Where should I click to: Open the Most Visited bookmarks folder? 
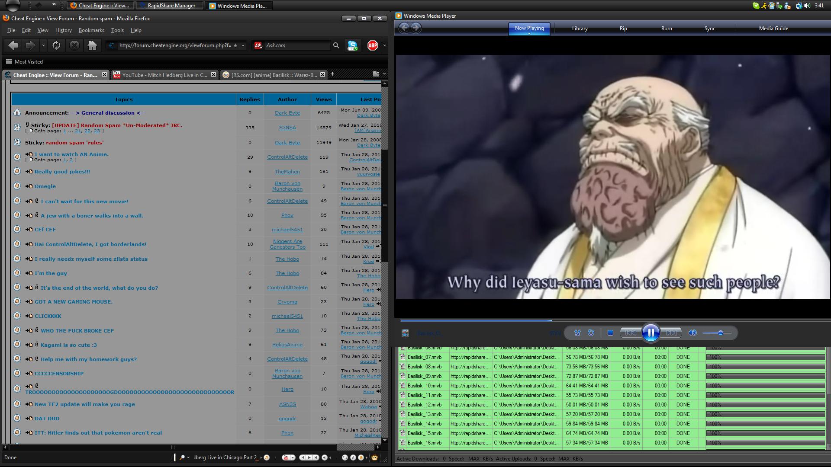pos(24,62)
